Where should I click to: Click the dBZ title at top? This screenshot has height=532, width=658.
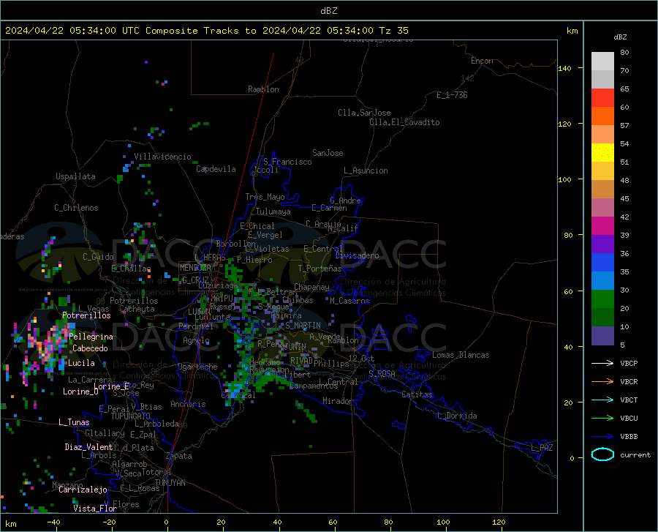328,11
